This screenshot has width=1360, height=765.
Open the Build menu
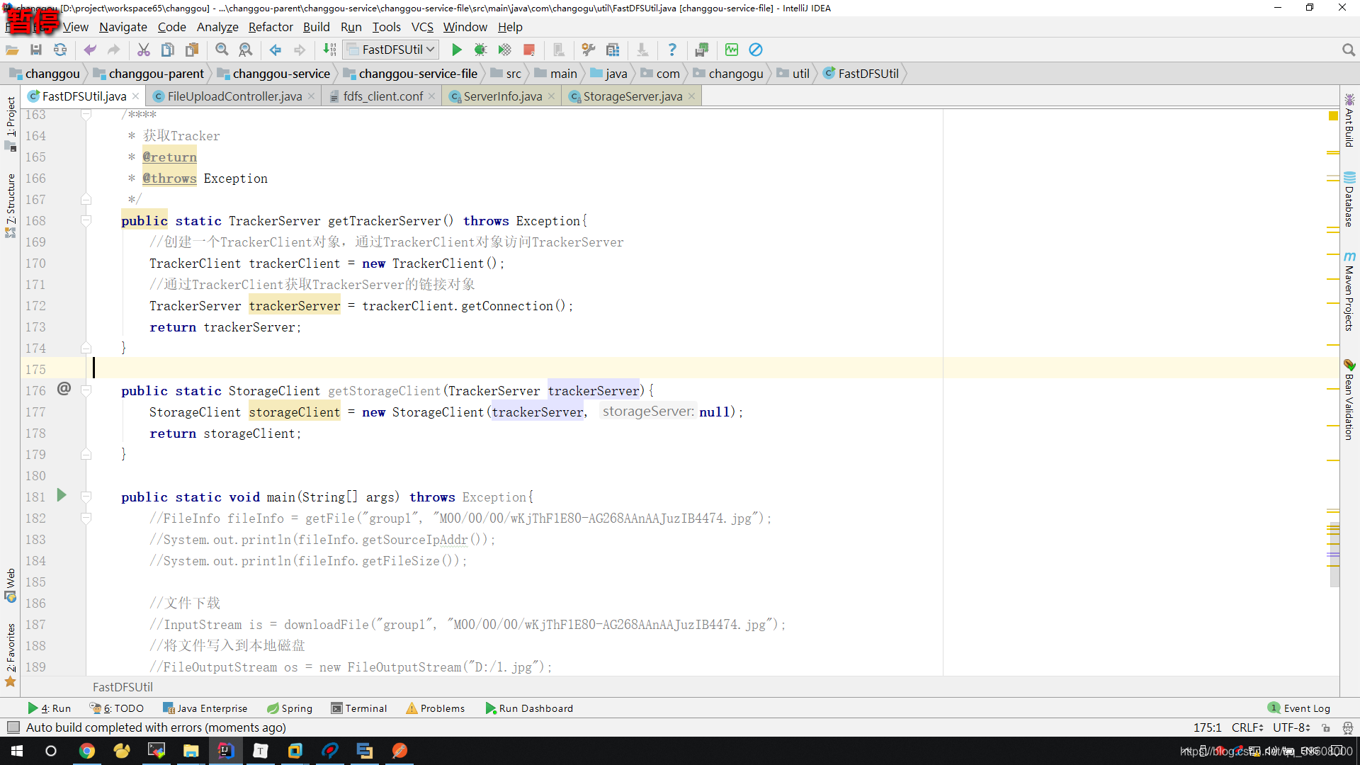(317, 27)
